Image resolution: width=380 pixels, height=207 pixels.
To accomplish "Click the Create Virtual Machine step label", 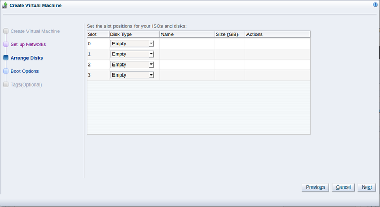I will [35, 31].
